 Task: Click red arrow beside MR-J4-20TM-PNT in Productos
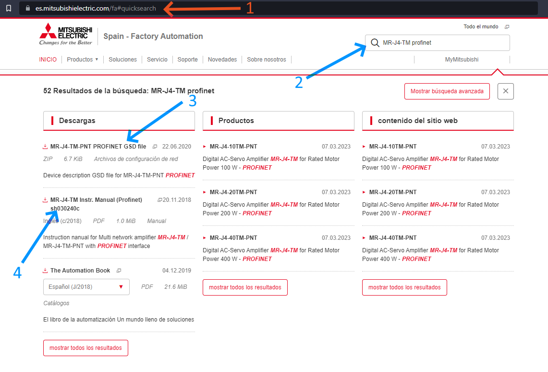tap(205, 192)
